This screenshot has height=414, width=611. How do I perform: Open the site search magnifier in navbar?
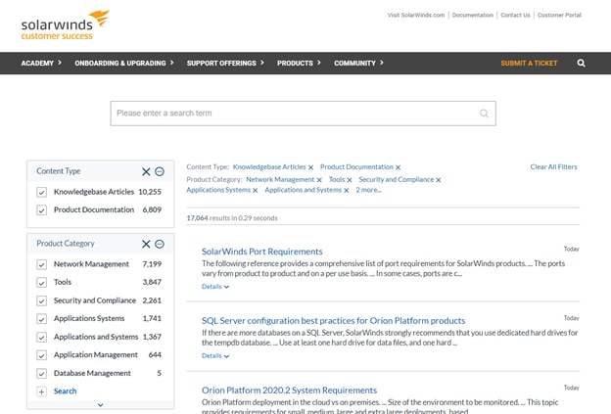click(x=581, y=63)
